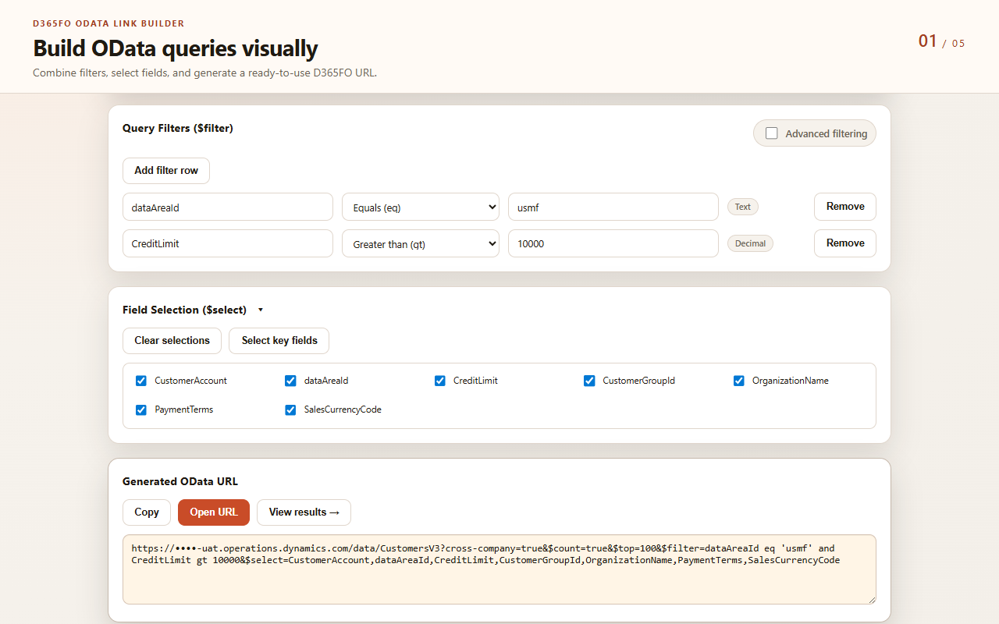Click the Text type badge
Image resolution: width=999 pixels, height=624 pixels.
click(743, 207)
